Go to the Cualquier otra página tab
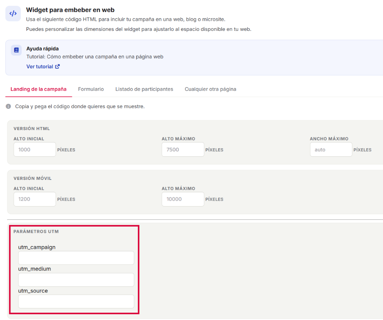Viewport: 383px width, 320px height. point(210,89)
